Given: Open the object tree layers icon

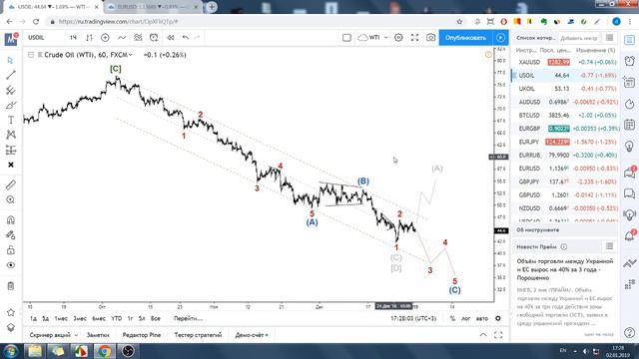Looking at the screenshot, I should (x=11, y=327).
